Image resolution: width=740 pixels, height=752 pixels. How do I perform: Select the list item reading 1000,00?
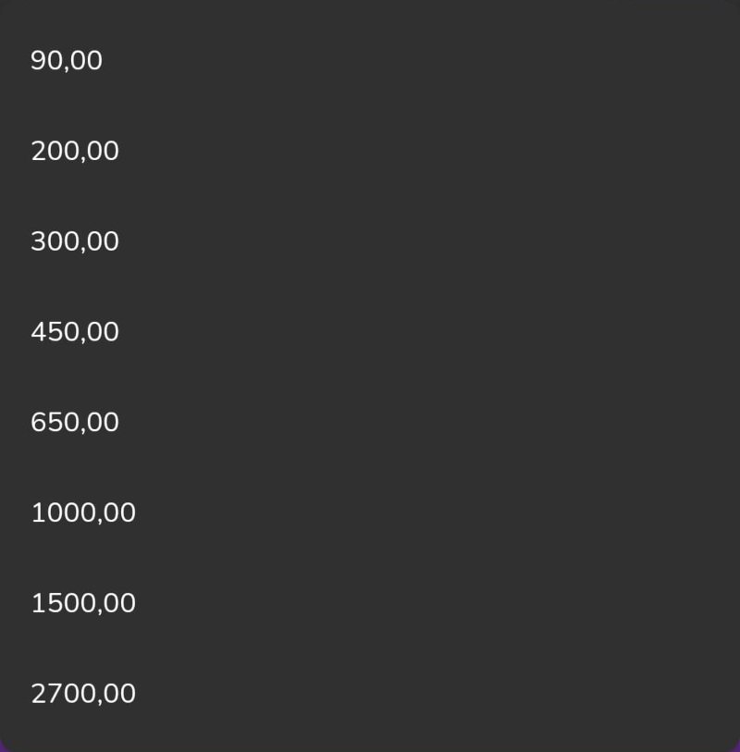(x=370, y=512)
